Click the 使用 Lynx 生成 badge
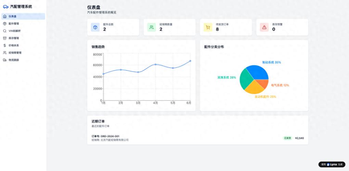 click(332, 165)
